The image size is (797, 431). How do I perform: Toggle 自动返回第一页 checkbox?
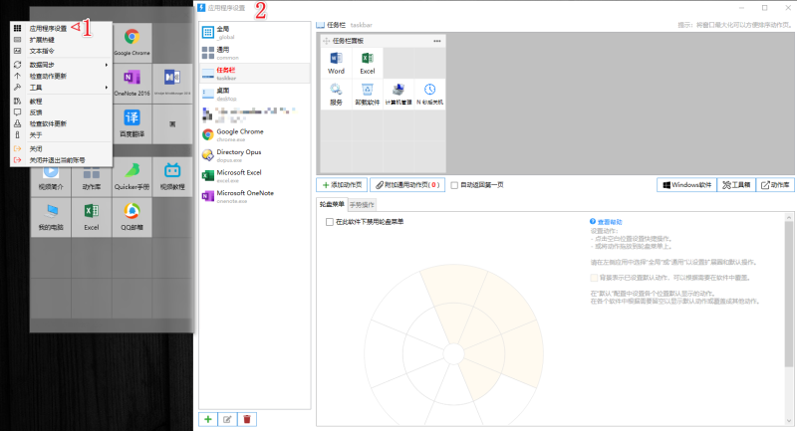coord(454,185)
